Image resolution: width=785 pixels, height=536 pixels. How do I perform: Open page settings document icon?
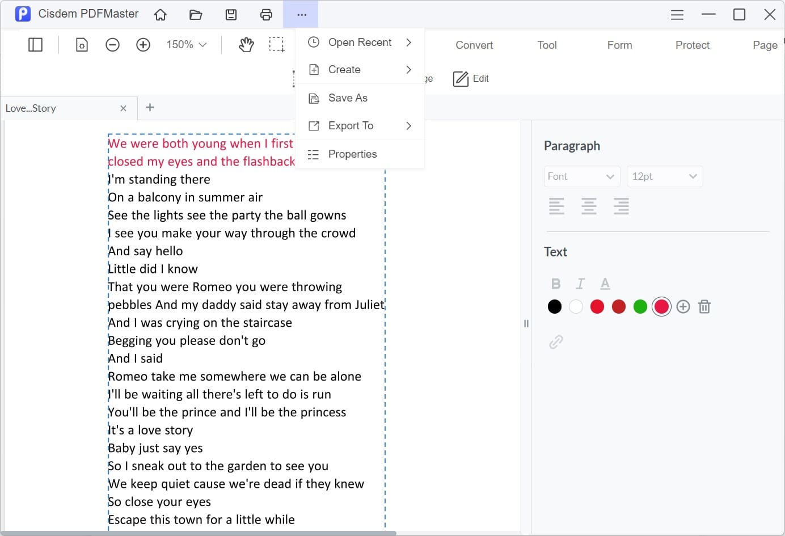click(82, 44)
